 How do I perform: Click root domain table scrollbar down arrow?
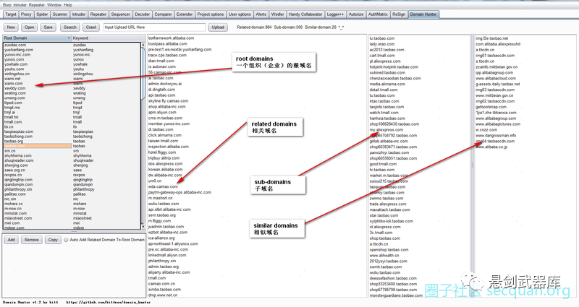[x=143, y=227]
